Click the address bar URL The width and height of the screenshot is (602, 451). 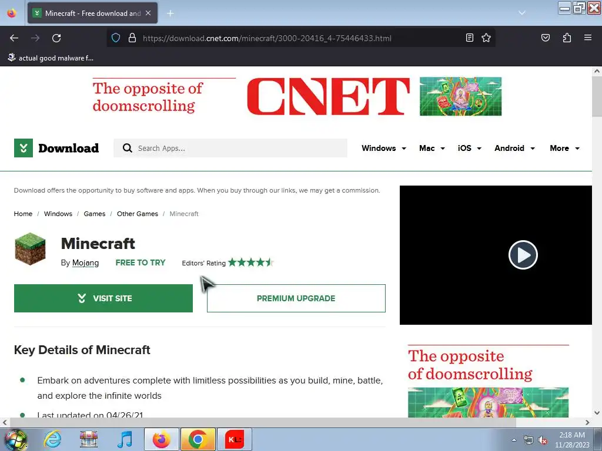(x=267, y=38)
